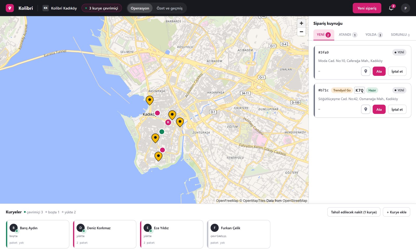Click the çevrimiçi 3 courier count
416x251 pixels.
(x=34, y=212)
